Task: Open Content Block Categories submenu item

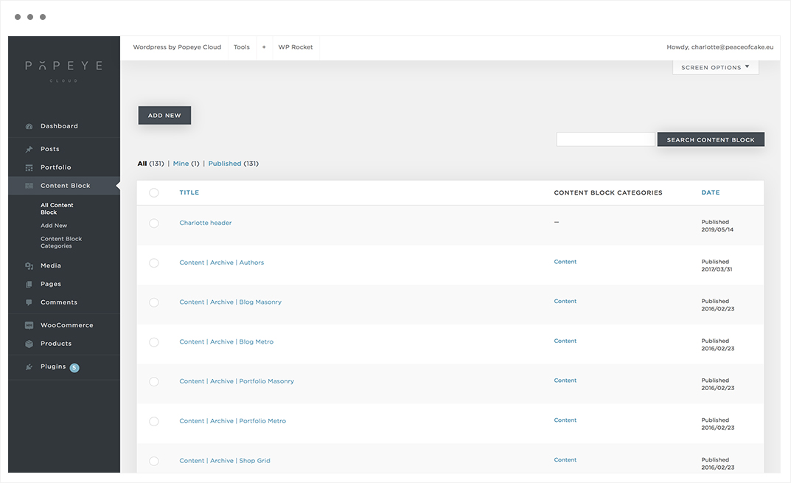Action: click(61, 243)
